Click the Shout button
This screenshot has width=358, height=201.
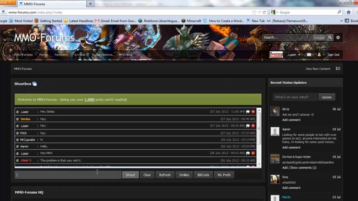pyautogui.click(x=130, y=175)
